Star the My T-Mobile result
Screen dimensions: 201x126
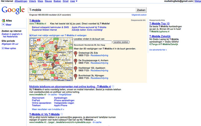62,114
